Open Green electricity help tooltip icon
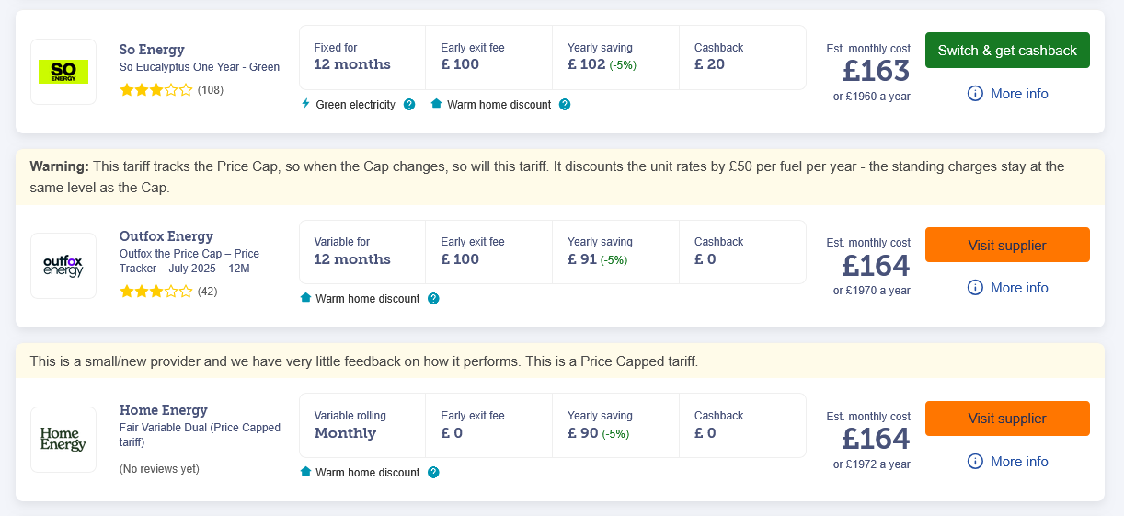This screenshot has height=516, width=1124. click(409, 105)
